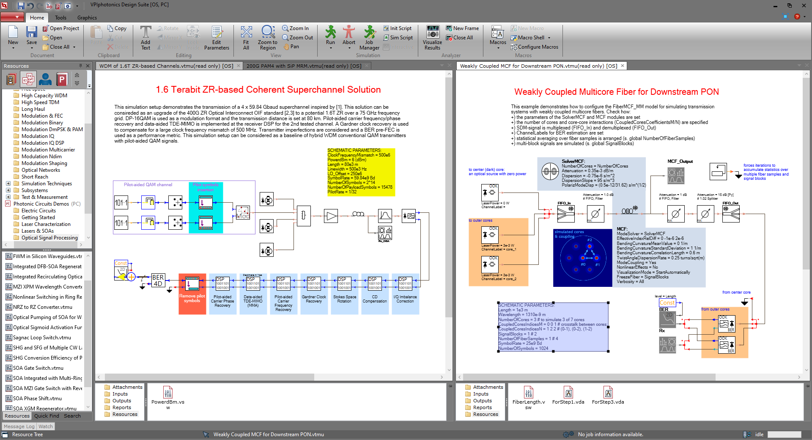
Task: Expand the Simulation Techniques folder
Action: pos(8,184)
